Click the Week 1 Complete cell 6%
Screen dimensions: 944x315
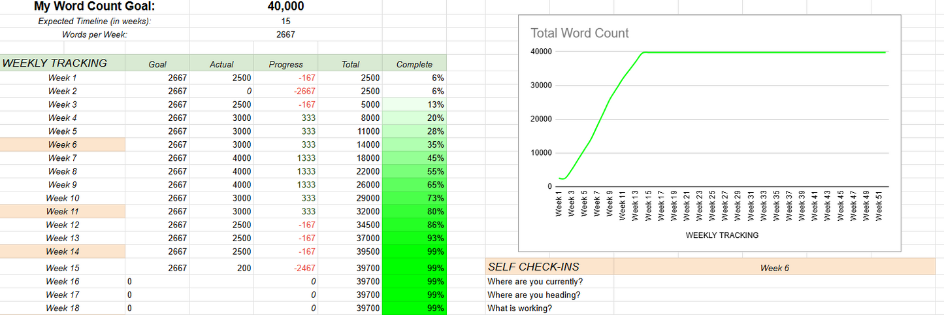[x=414, y=78]
